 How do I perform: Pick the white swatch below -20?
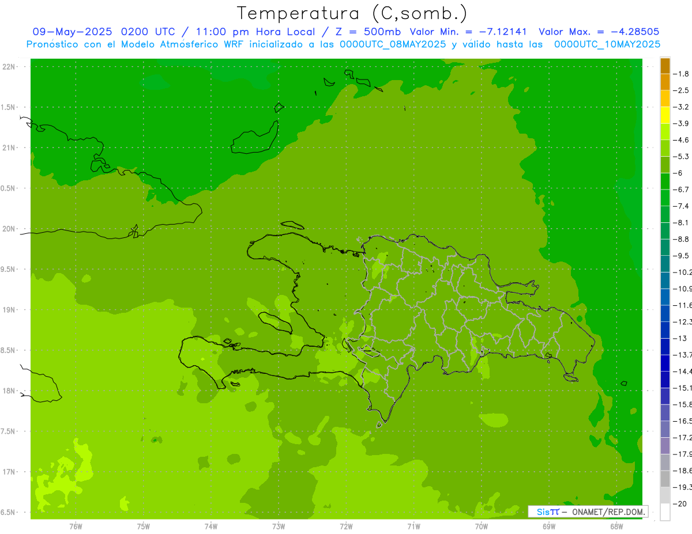coord(665,512)
